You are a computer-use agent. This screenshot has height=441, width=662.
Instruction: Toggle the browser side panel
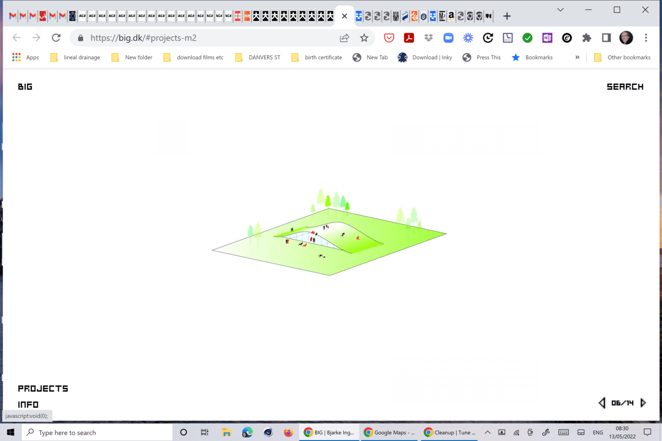606,38
